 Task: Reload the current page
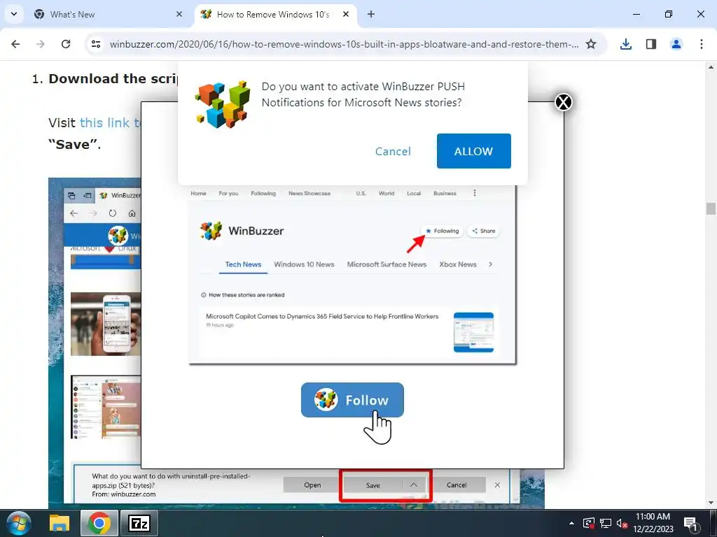[x=66, y=44]
